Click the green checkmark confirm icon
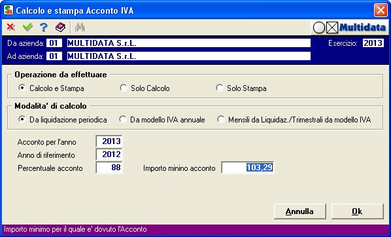Viewport: 391px width, 237px height. click(x=27, y=27)
